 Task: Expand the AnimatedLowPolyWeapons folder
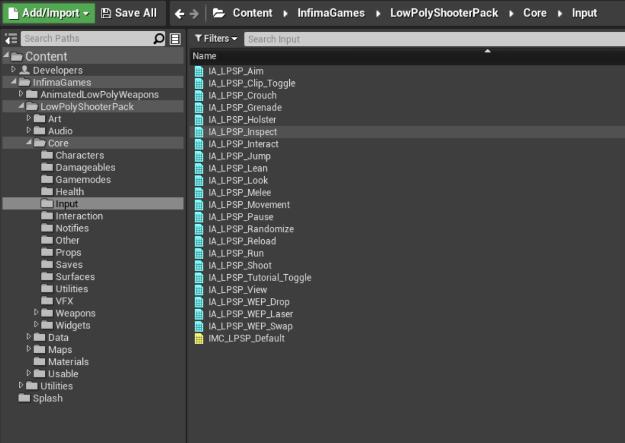[x=21, y=94]
